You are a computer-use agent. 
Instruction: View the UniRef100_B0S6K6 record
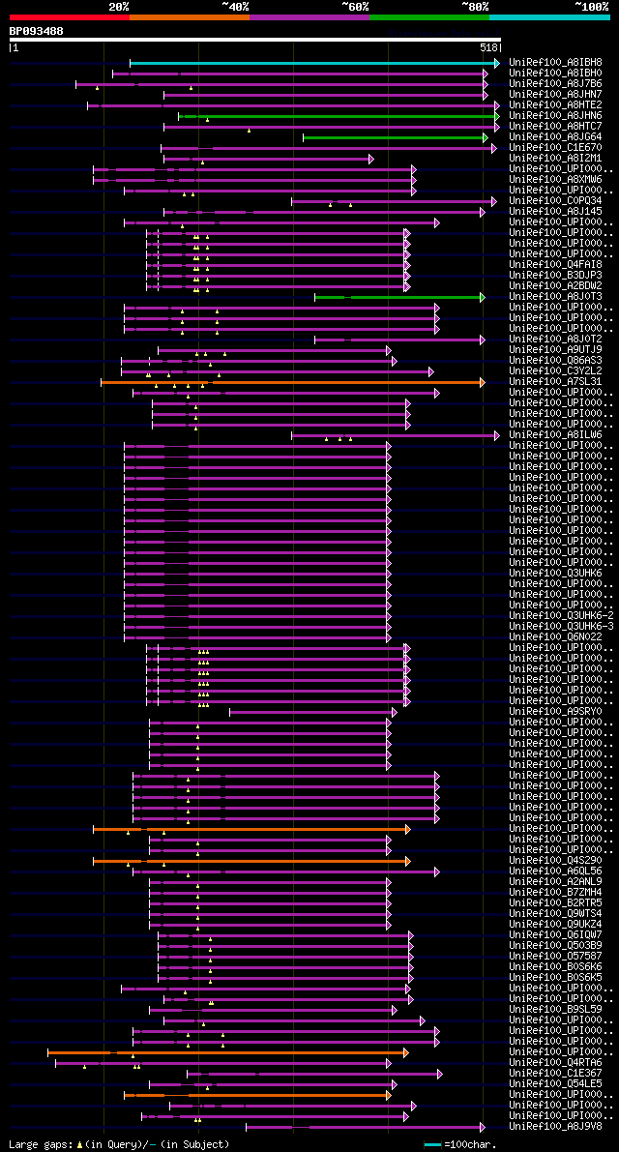555,967
